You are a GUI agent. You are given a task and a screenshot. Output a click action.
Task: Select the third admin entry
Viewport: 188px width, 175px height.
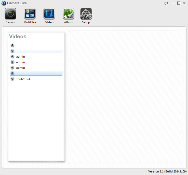point(20,68)
